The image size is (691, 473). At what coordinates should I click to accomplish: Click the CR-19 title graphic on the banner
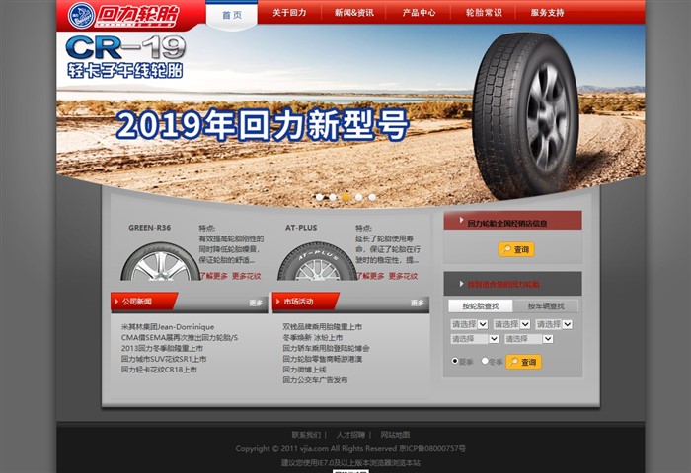click(125, 47)
